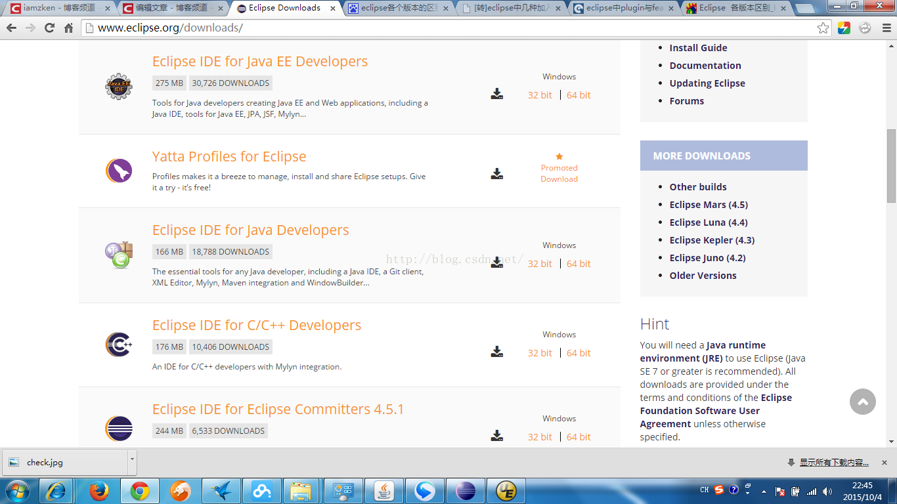This screenshot has width=897, height=504.
Task: Open Internet Explorer from the taskbar
Action: point(57,491)
